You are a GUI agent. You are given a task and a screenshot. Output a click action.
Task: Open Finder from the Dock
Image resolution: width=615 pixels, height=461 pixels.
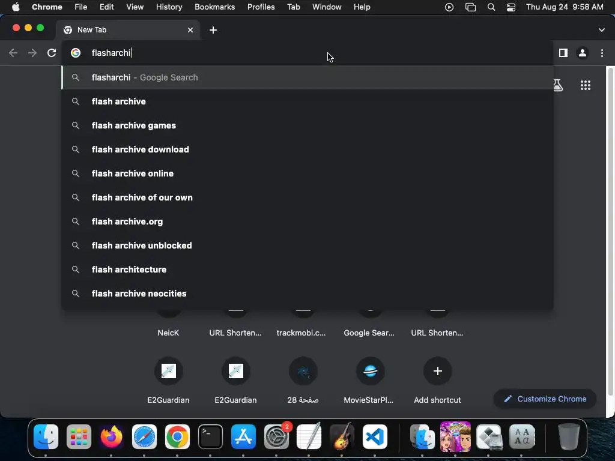[x=46, y=437]
